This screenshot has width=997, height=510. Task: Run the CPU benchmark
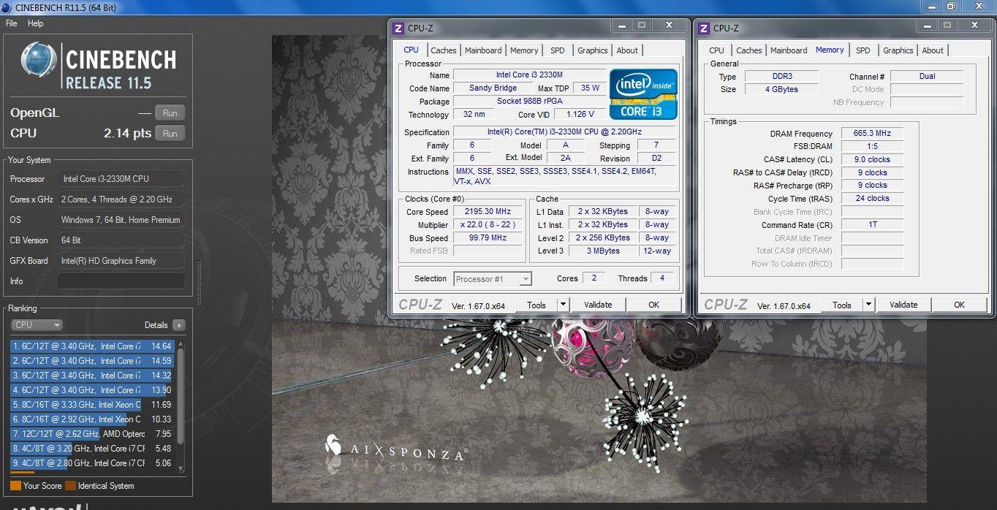click(x=170, y=134)
